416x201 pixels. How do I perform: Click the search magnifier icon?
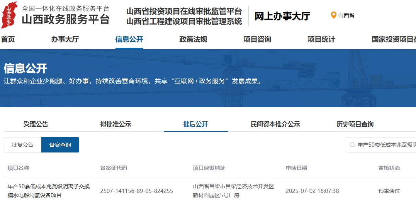tap(352, 145)
